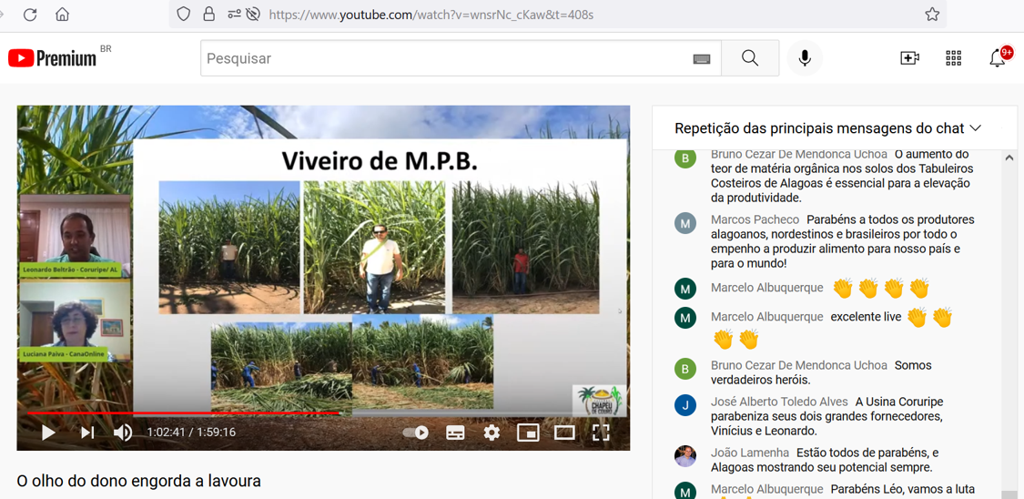Open video settings gear
This screenshot has height=499, width=1024.
492,433
